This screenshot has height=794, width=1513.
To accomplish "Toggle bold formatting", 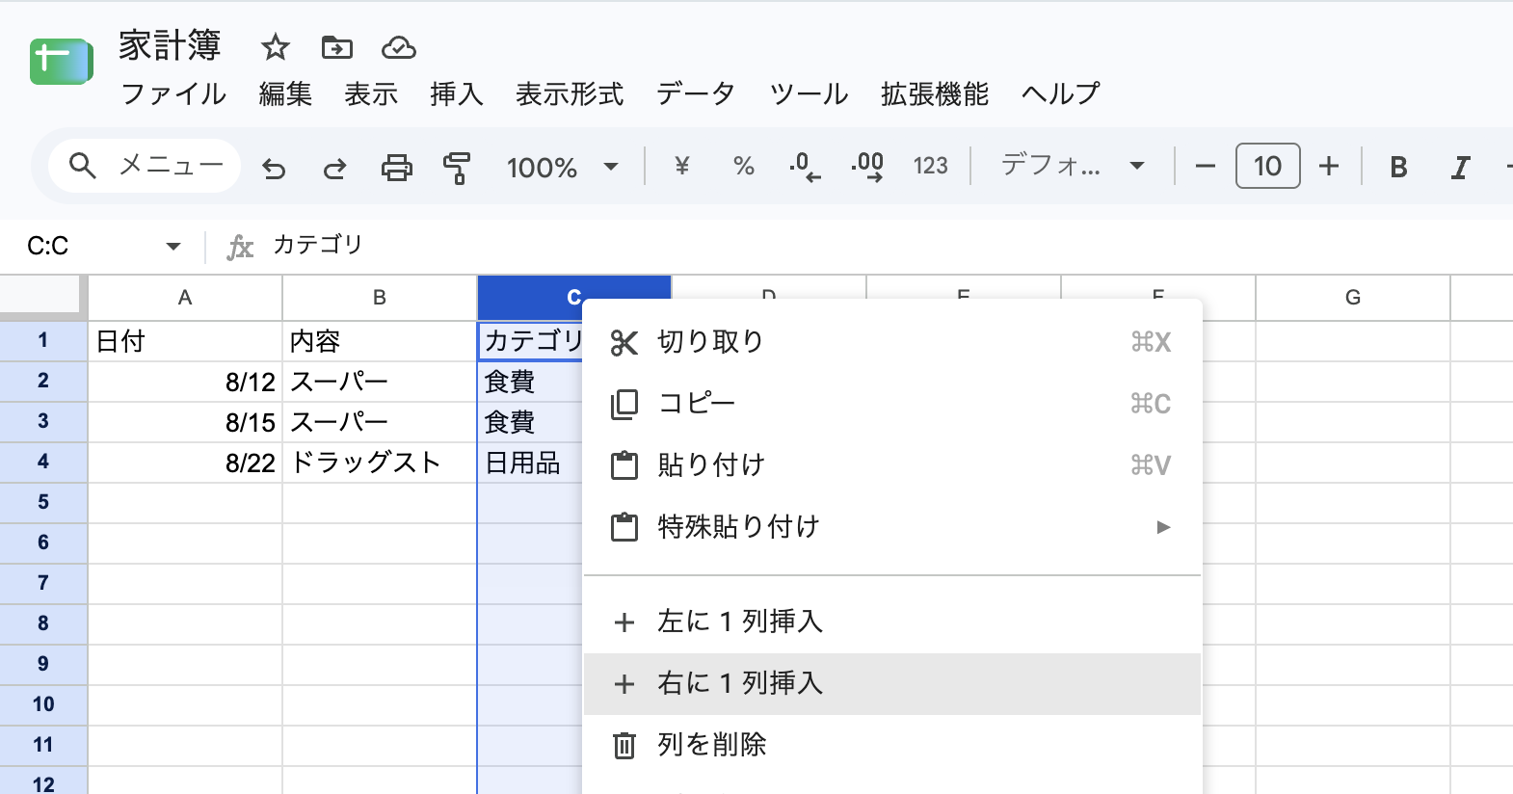I will pos(1398,167).
